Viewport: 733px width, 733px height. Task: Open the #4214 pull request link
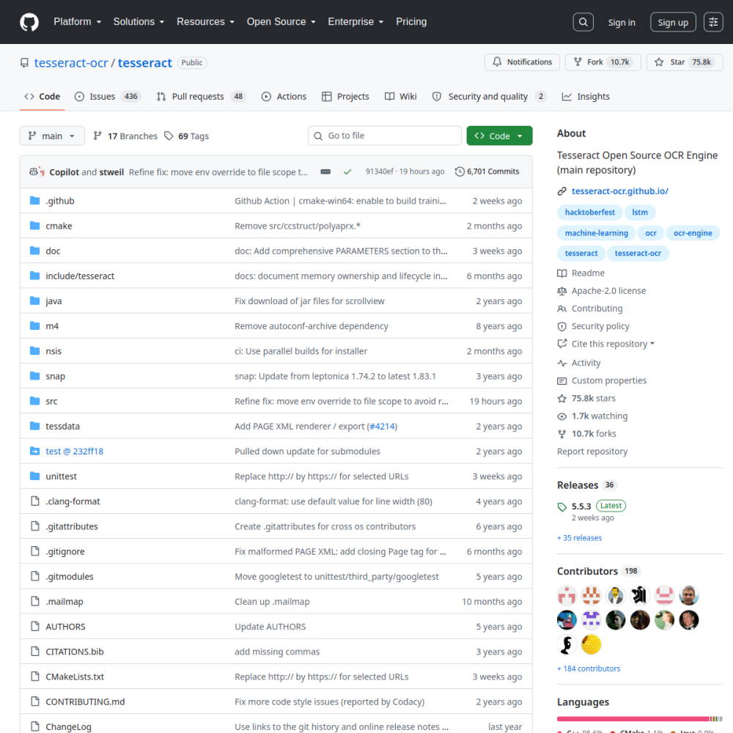tap(383, 427)
